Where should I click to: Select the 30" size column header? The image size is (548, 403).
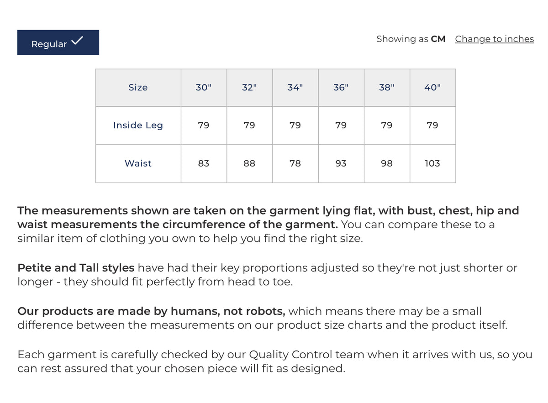(x=204, y=87)
